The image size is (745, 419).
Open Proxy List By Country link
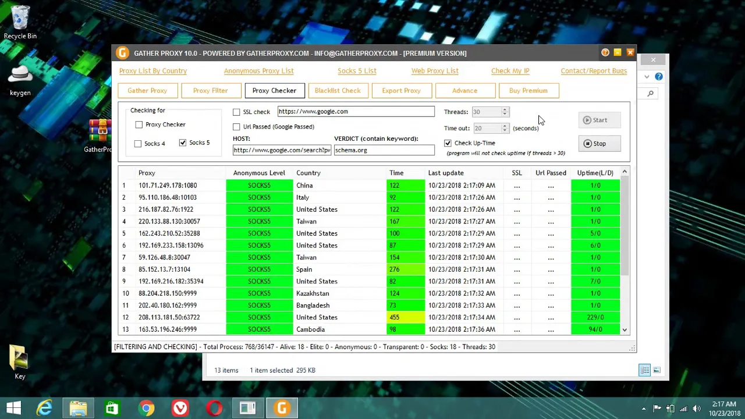(x=153, y=71)
